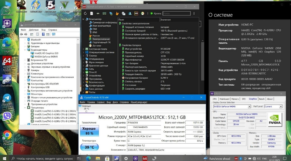Image resolution: width=291 pixels, height=161 pixels.
Task: Open the Сервис menu in CrystalDiskInfo
Action: click(x=101, y=102)
